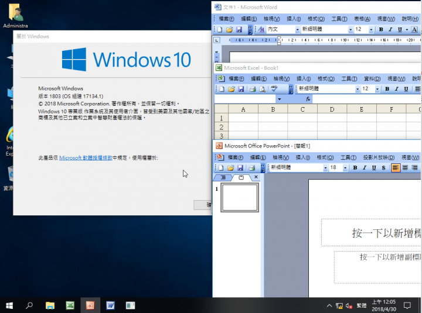422x313 pixels.
Task: Open the Styles and Formatting icon in Word
Action: (261, 30)
